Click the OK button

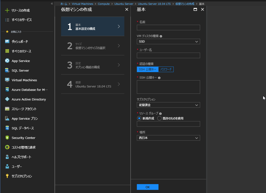[x=148, y=187]
